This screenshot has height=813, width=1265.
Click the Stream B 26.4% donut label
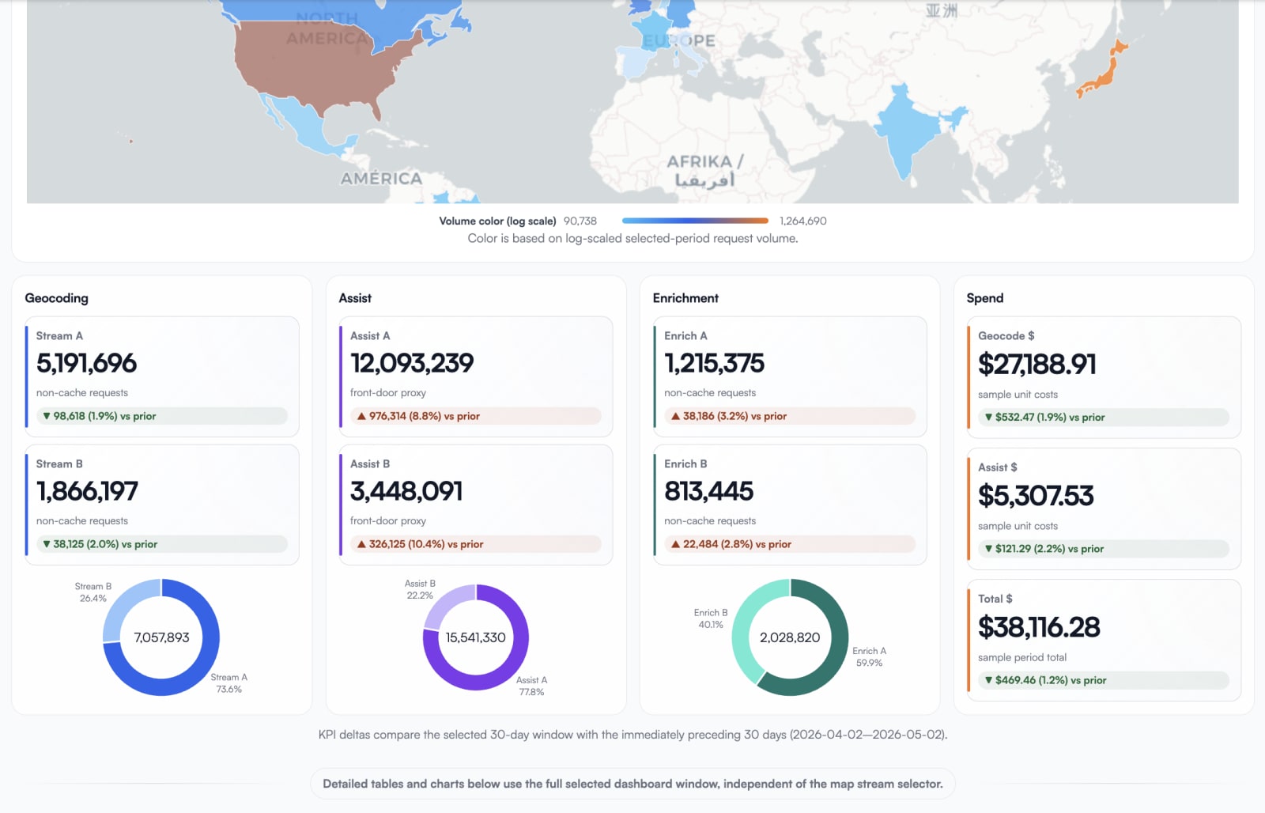[93, 592]
